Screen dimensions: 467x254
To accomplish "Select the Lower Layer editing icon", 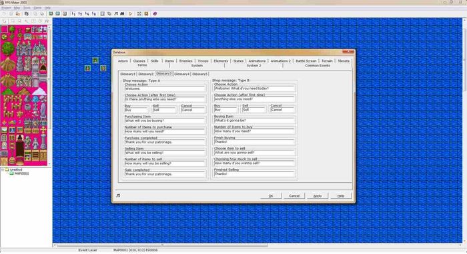I will [x=51, y=14].
